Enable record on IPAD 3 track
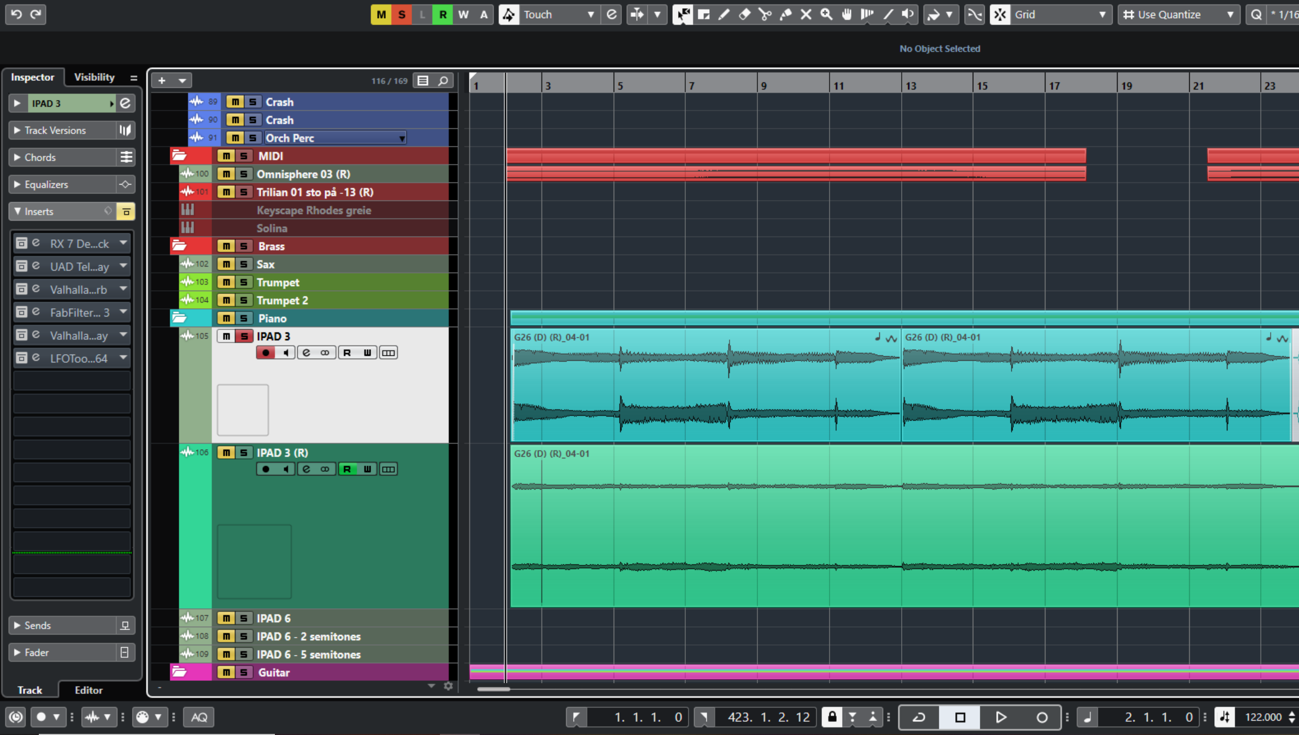This screenshot has width=1299, height=735. click(266, 353)
